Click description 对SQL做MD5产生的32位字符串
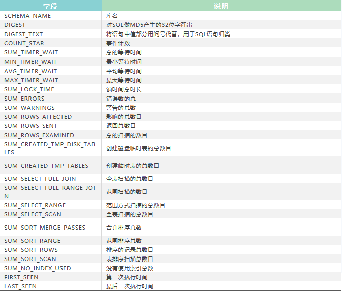This screenshot has height=292, width=342. point(149,25)
